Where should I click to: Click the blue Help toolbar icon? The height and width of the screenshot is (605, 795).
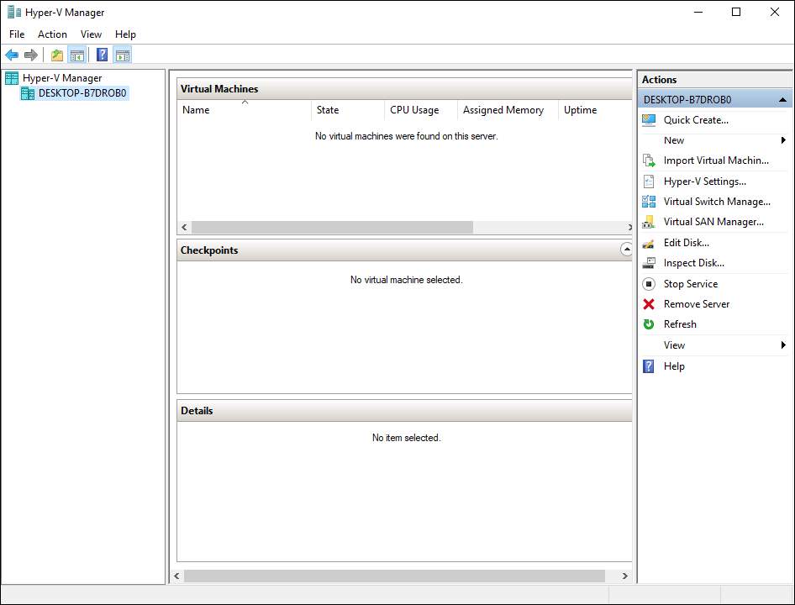(x=102, y=55)
